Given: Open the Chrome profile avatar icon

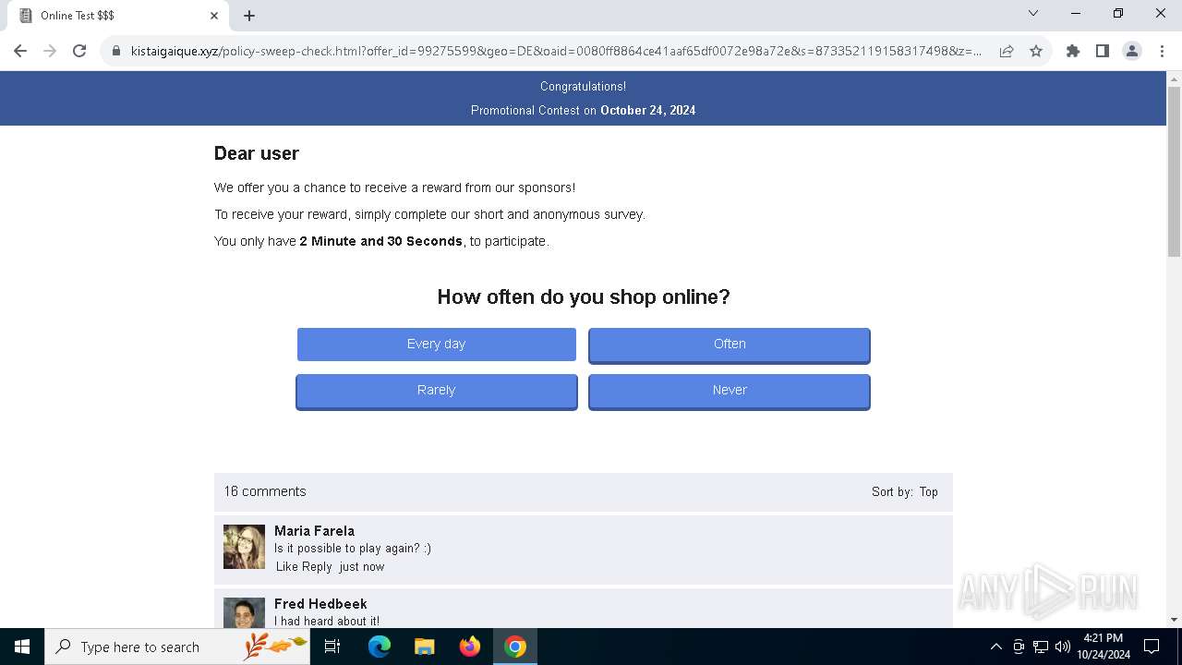Looking at the screenshot, I should click(1132, 51).
